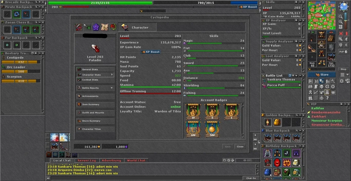Open the Item Summary section
351x181 pixels.
point(95,104)
